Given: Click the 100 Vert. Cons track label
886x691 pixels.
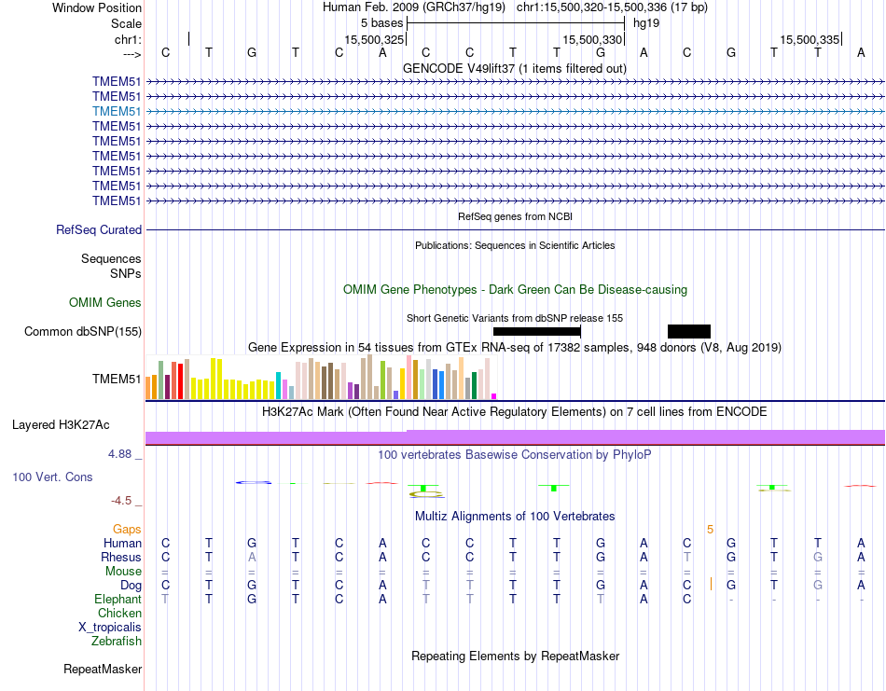Looking at the screenshot, I should 52,477.
